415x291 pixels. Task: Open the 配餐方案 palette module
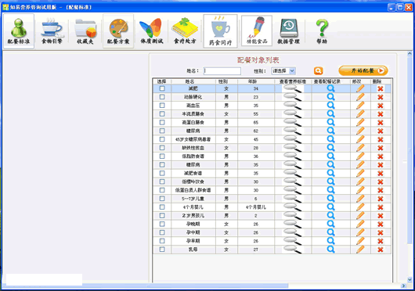click(x=118, y=31)
